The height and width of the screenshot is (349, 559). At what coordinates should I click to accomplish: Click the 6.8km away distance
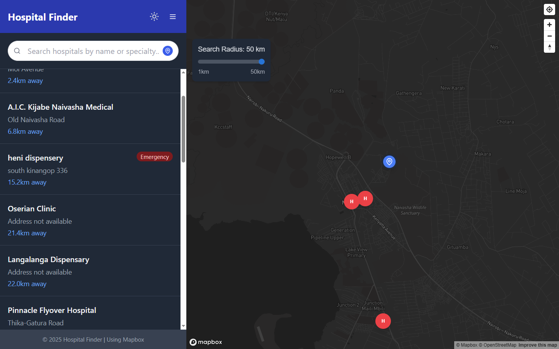(25, 131)
